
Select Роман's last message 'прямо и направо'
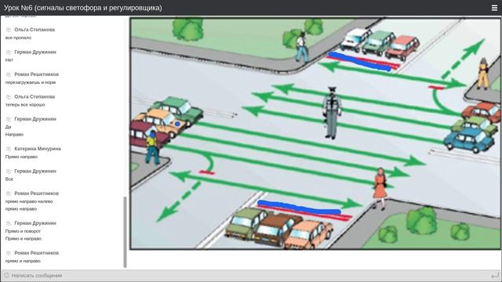23,261
